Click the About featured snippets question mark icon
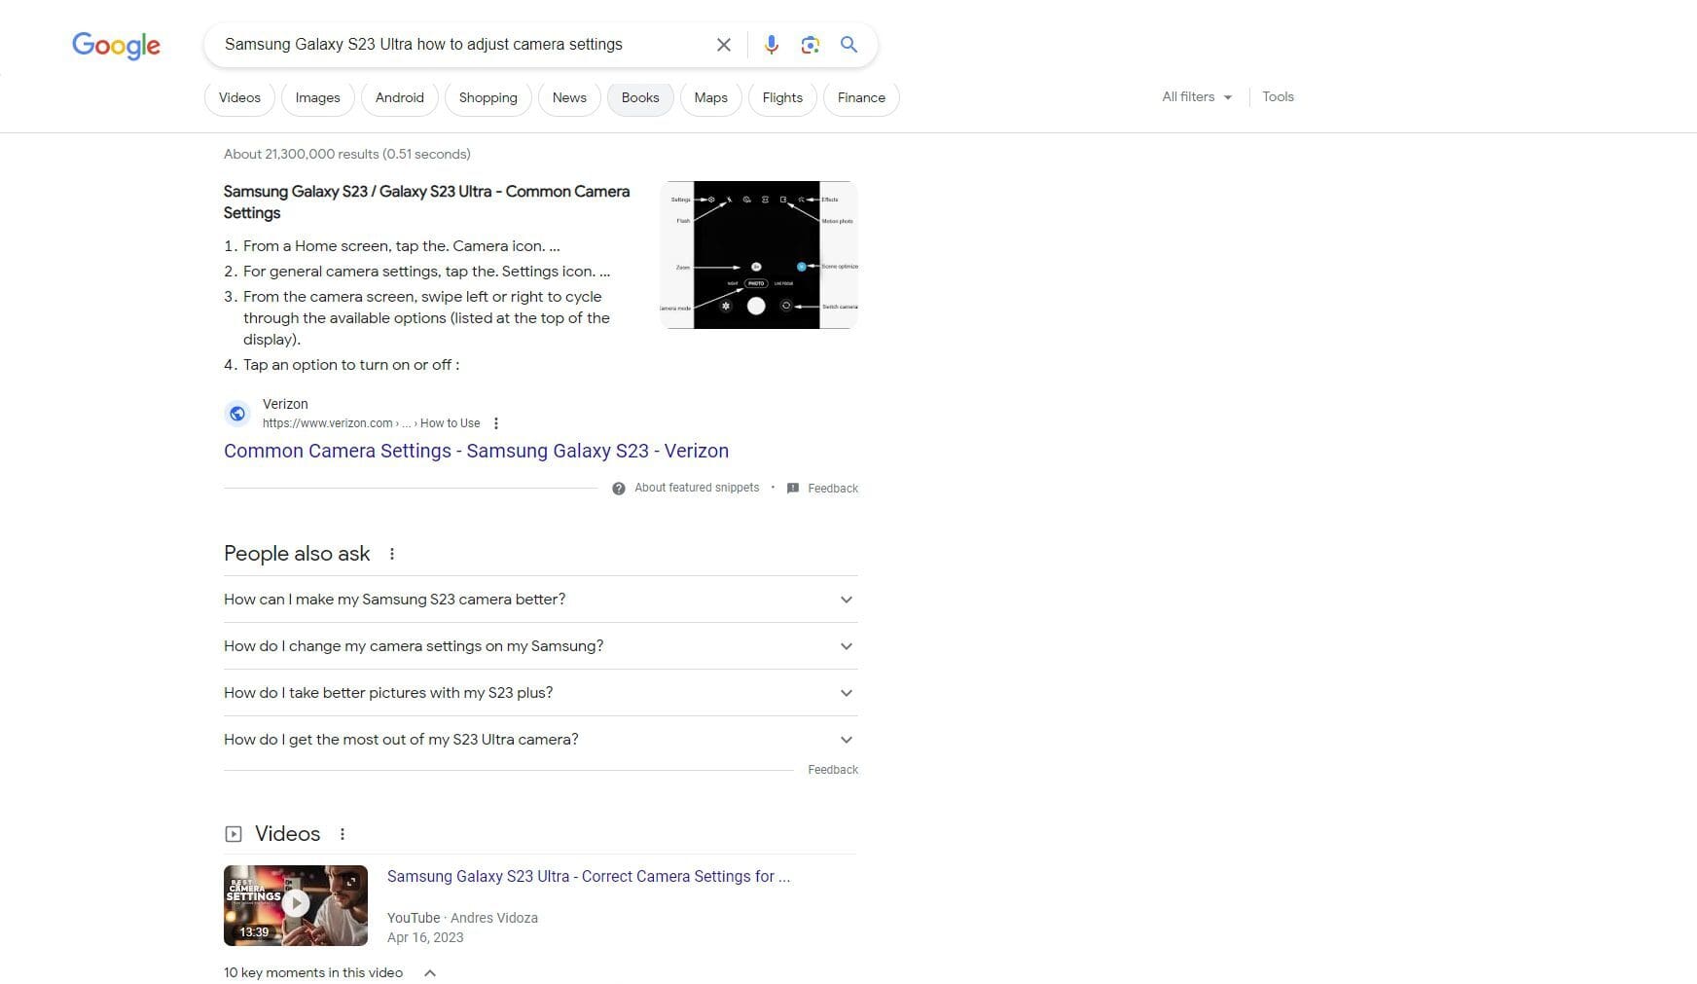 tap(618, 488)
